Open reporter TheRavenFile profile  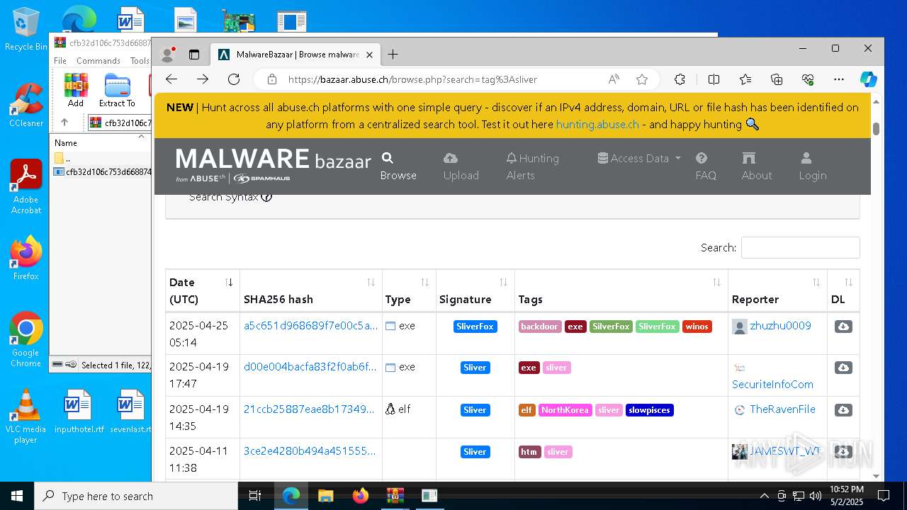(782, 409)
